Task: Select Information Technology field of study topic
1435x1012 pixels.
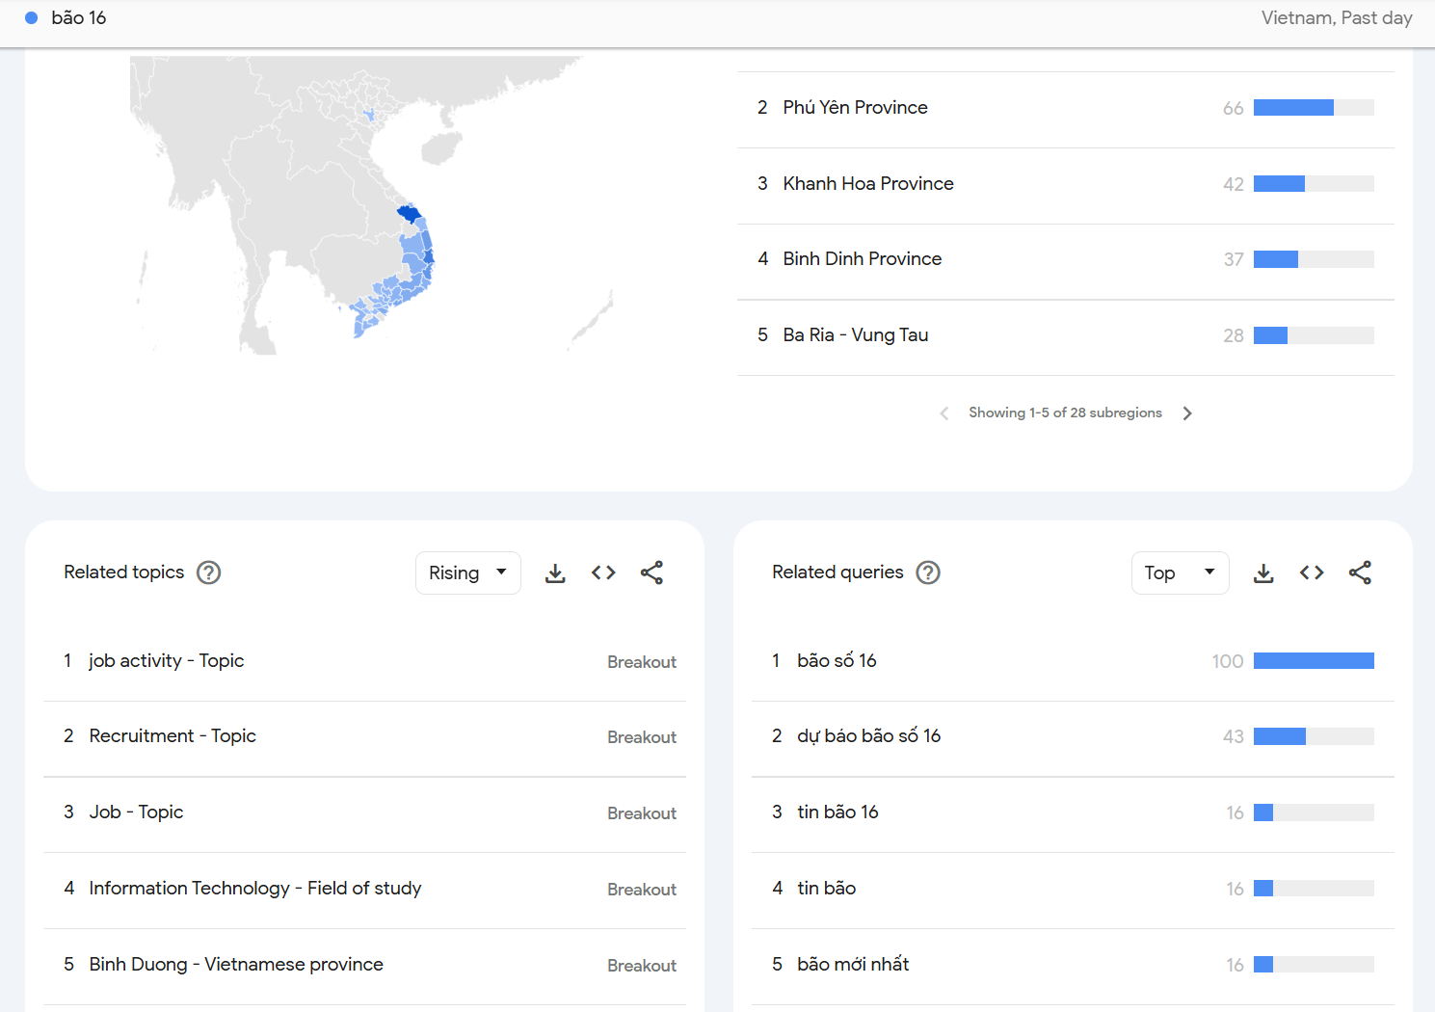Action: pyautogui.click(x=254, y=889)
